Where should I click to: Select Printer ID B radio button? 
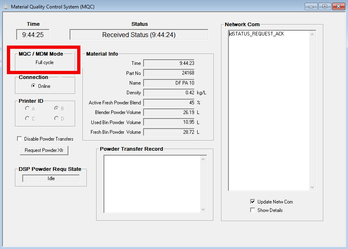[x=56, y=108]
